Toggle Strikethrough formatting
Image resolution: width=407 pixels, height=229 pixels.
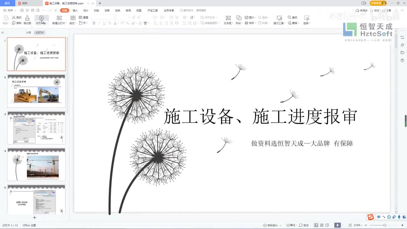coord(110,23)
